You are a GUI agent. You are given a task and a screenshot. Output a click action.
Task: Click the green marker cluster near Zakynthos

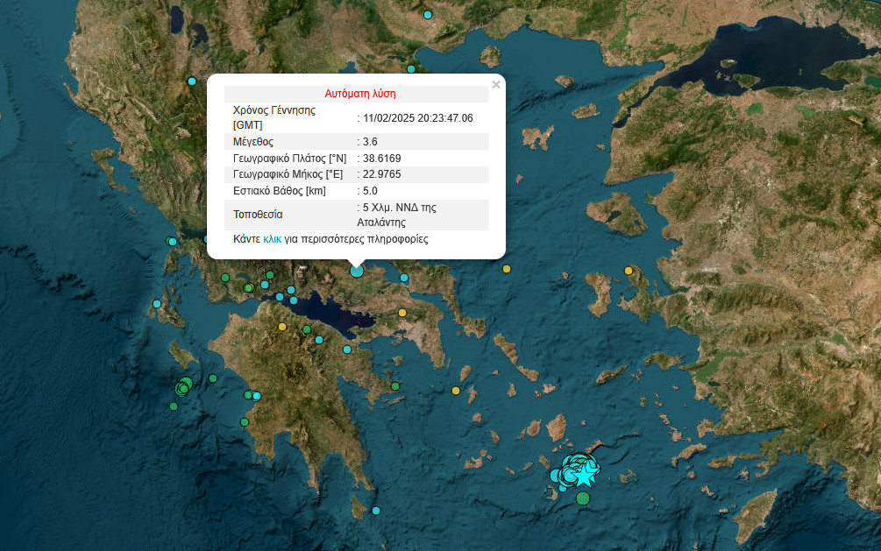coord(183,385)
